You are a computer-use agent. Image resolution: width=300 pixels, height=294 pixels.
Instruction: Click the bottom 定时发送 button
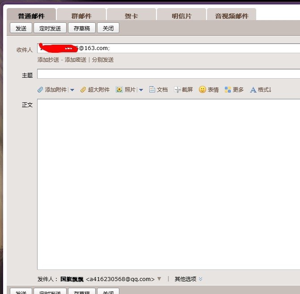50,291
